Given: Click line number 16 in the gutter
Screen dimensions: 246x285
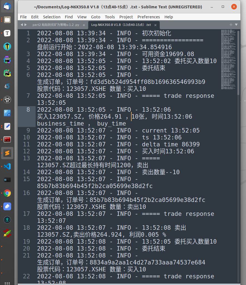Looking at the screenshot, I should pyautogui.click(x=26, y=193).
